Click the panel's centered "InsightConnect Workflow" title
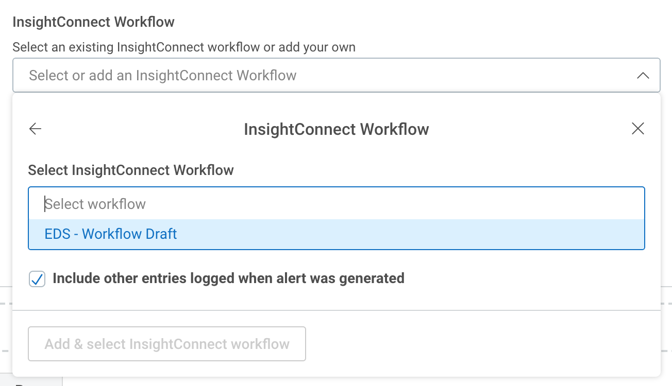This screenshot has width=672, height=386. pyautogui.click(x=336, y=129)
